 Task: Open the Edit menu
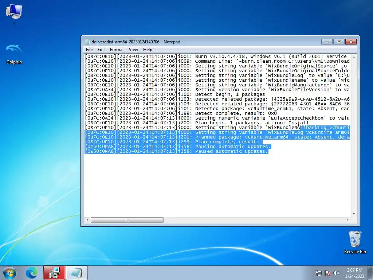101,50
